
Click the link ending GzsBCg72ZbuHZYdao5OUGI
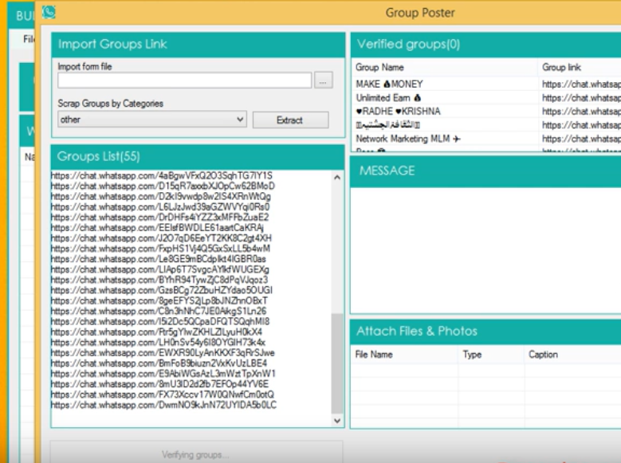[x=162, y=290]
